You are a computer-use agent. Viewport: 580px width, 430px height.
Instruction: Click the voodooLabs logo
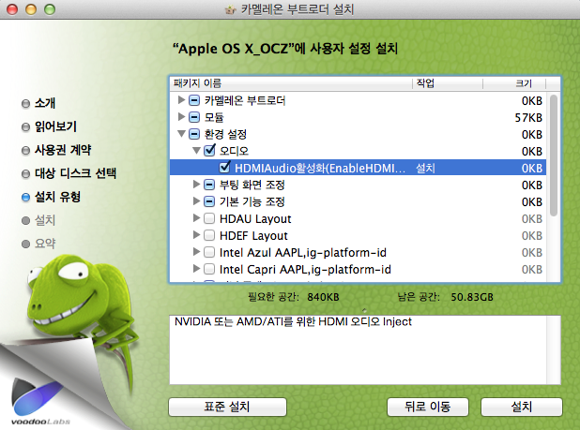coord(39,402)
